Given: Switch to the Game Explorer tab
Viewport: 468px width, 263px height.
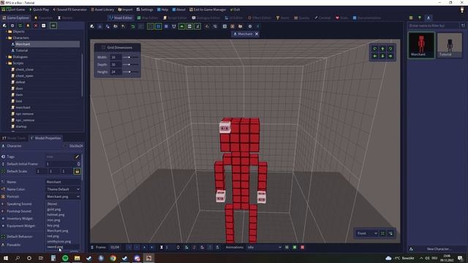Looking at the screenshot, I should pyautogui.click(x=15, y=18).
